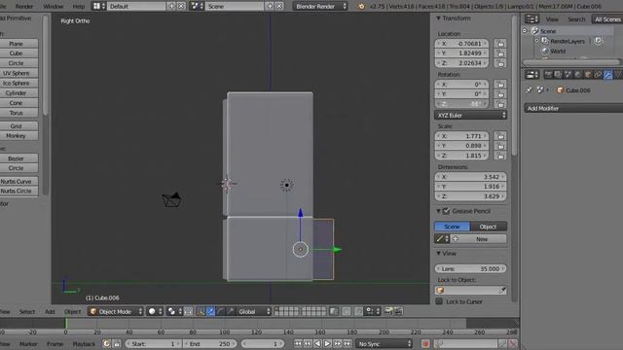Open the Add Modifier dropdown

point(573,108)
